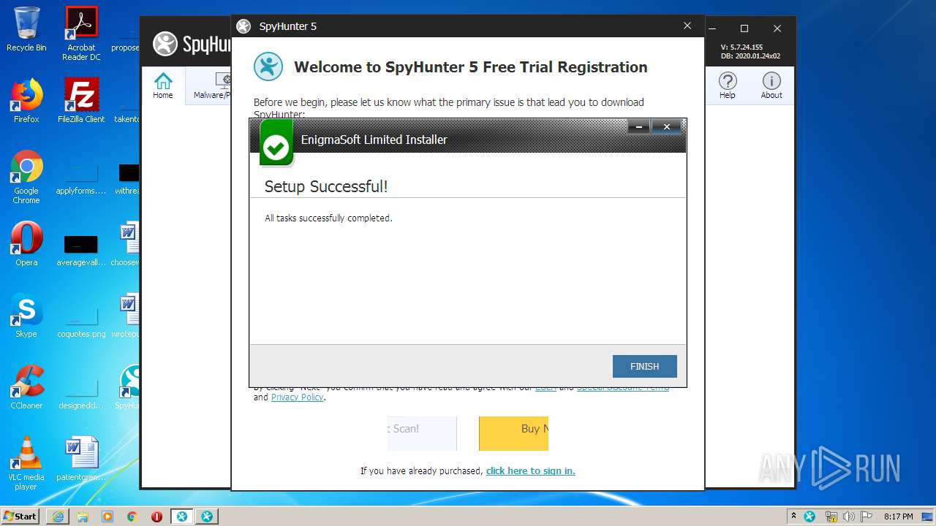
Task: Select the Opera desktop shortcut
Action: 26,244
